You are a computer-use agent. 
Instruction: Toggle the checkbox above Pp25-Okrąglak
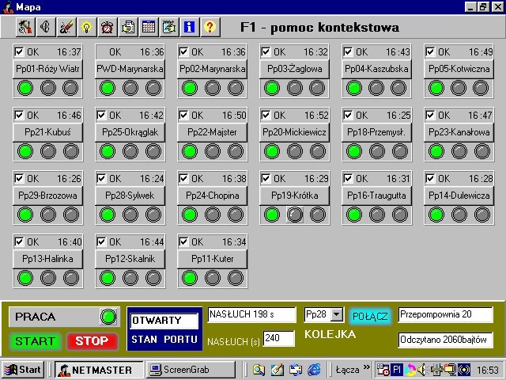101,115
